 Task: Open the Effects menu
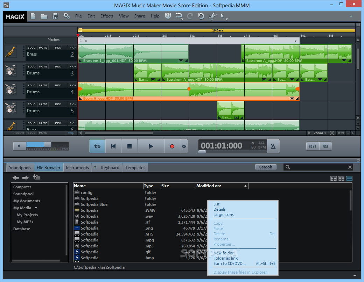(107, 16)
